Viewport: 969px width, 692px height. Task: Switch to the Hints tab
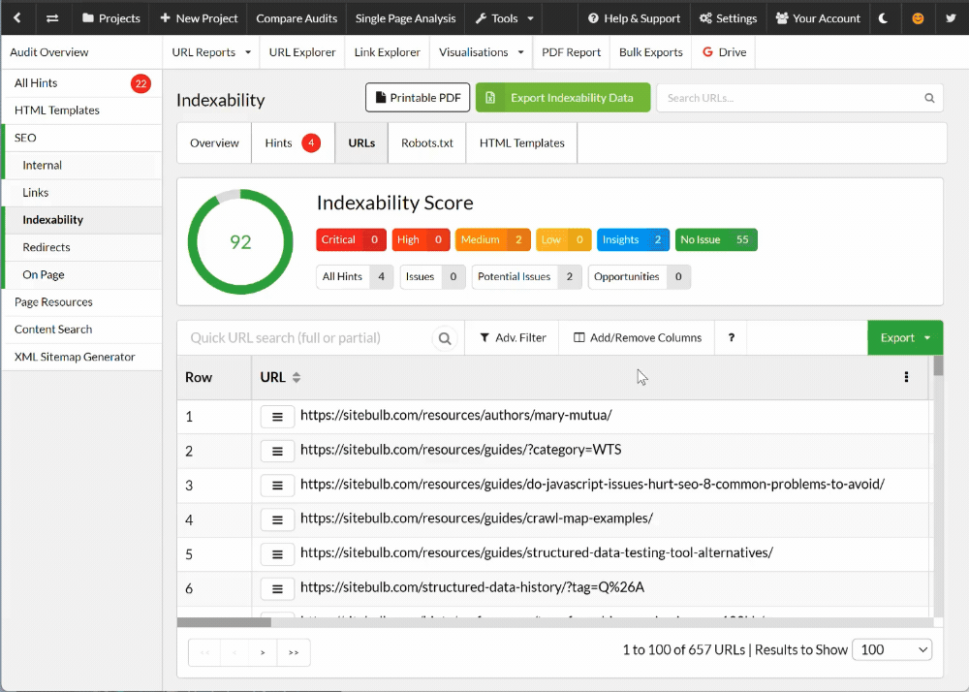(x=293, y=143)
